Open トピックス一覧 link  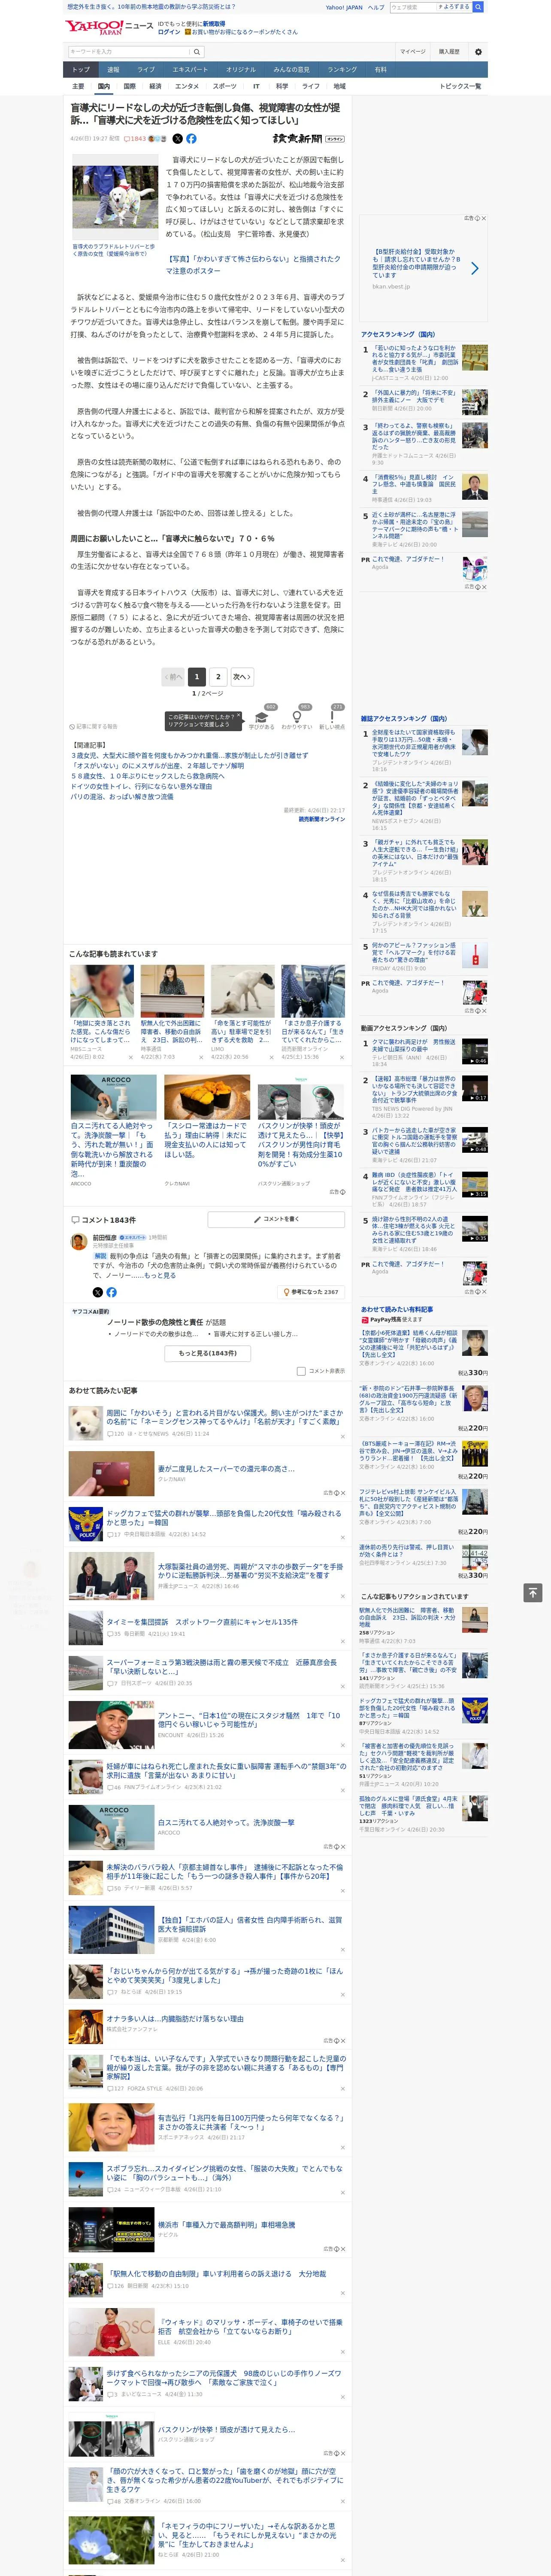461,86
